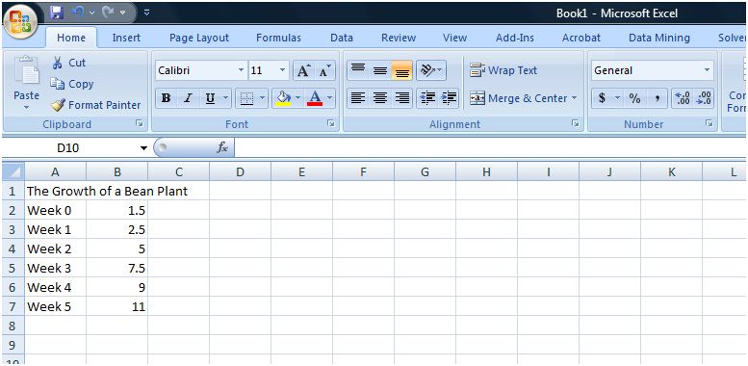Save the workbook from Quick Access toolbar

coord(57,12)
